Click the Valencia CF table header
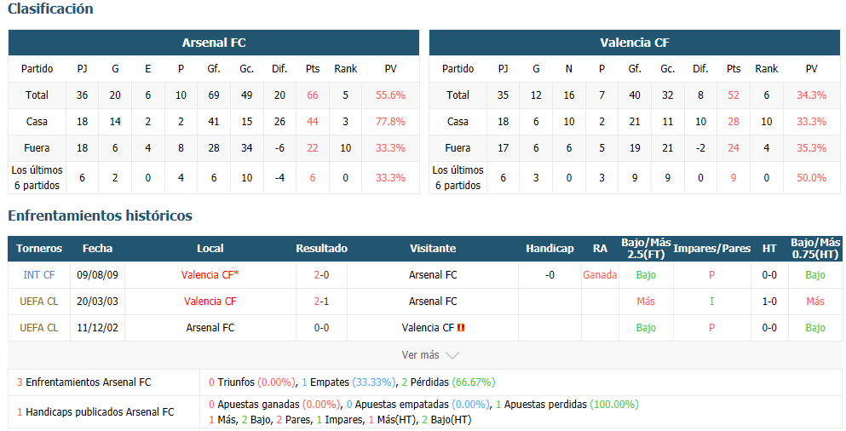The height and width of the screenshot is (431, 846). [635, 43]
